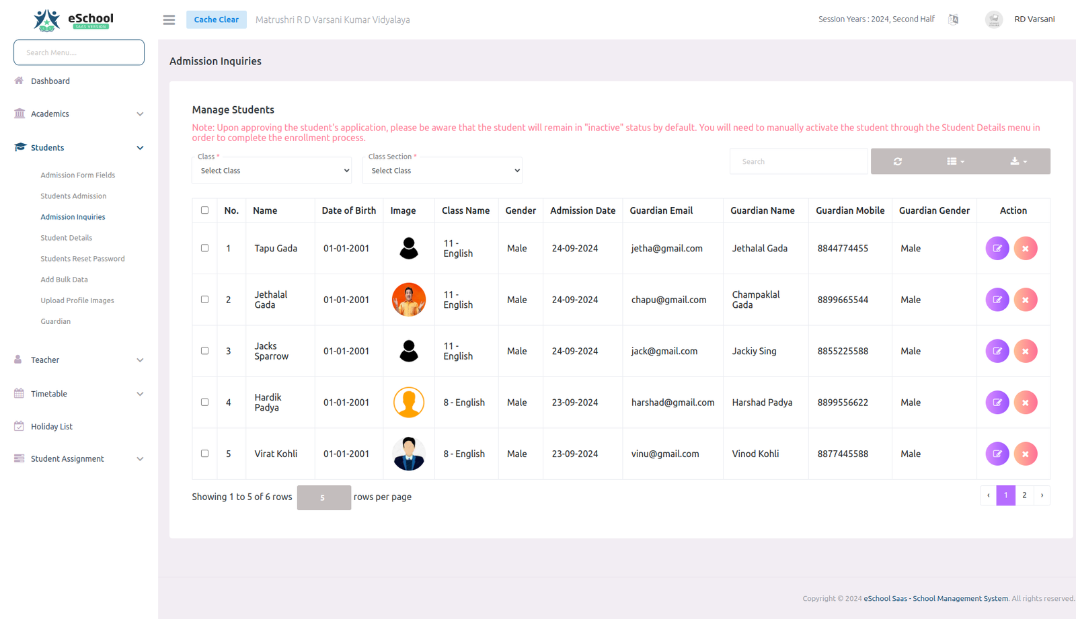This screenshot has width=1076, height=619.
Task: Tick the checkbox for Jacks Sparrow
Action: pos(205,351)
